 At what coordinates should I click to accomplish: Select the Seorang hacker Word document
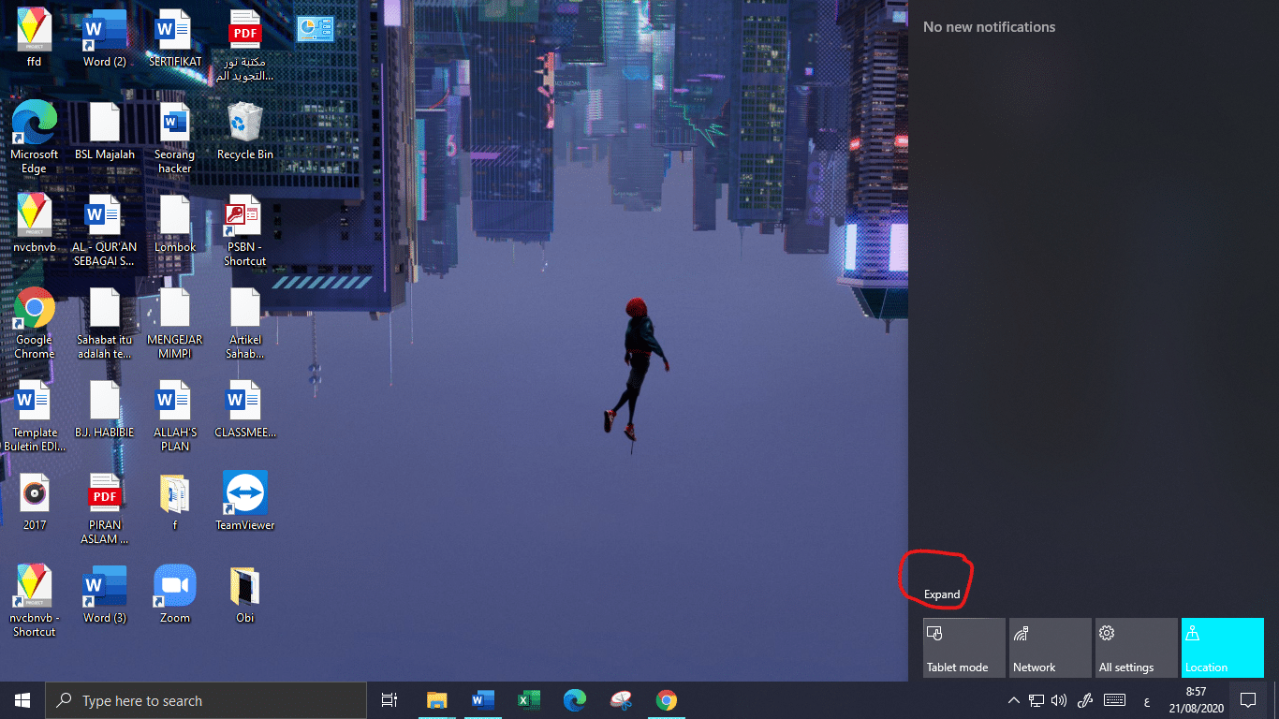pos(174,137)
